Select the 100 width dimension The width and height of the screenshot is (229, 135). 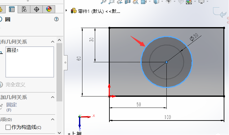click(168, 117)
